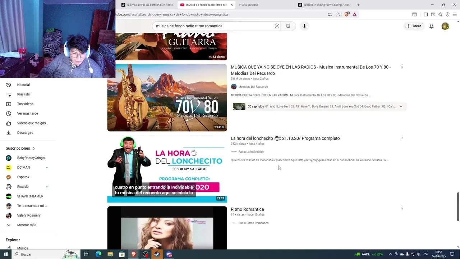
Task: Click the share page icon in address bar
Action: point(338,14)
